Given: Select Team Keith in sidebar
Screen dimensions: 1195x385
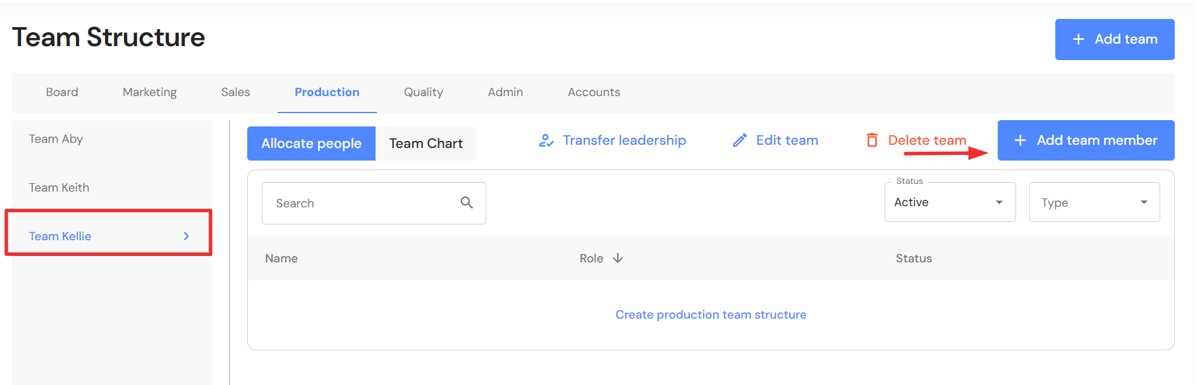Looking at the screenshot, I should pyautogui.click(x=59, y=188).
